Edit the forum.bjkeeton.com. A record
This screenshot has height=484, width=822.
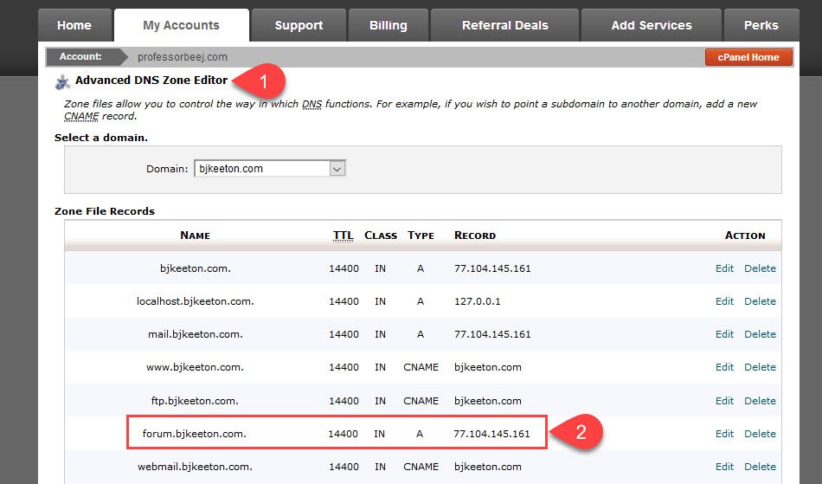pos(724,434)
